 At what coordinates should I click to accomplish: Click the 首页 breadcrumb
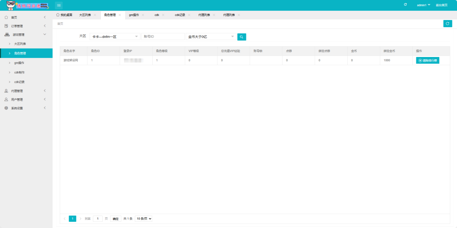click(x=60, y=24)
